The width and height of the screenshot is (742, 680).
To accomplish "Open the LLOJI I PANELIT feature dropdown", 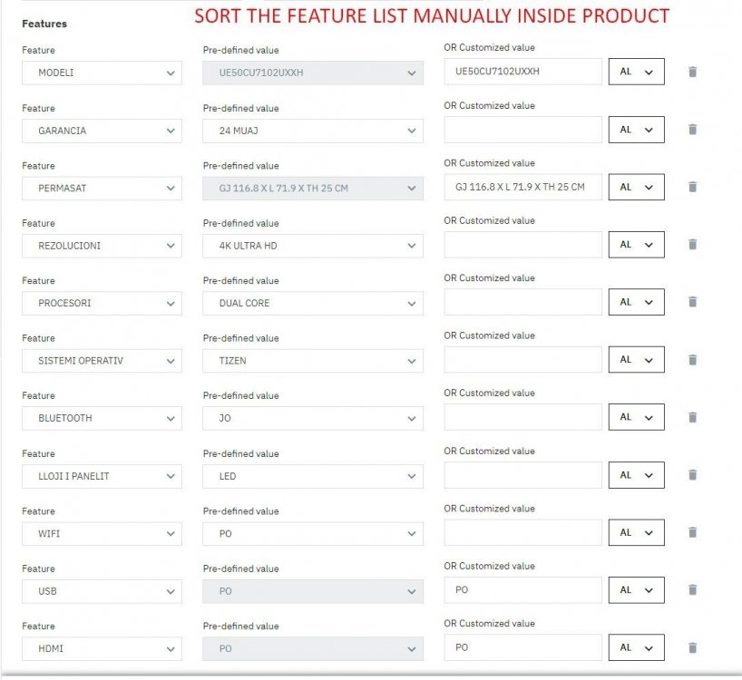I will coord(102,476).
